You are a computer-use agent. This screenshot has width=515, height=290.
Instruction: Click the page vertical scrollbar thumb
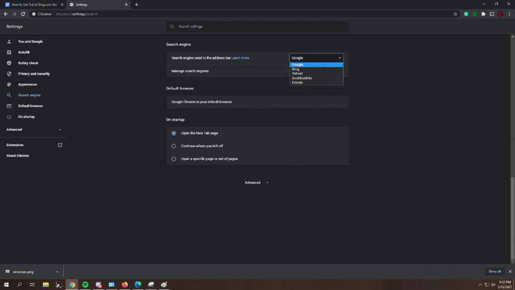tap(512, 218)
